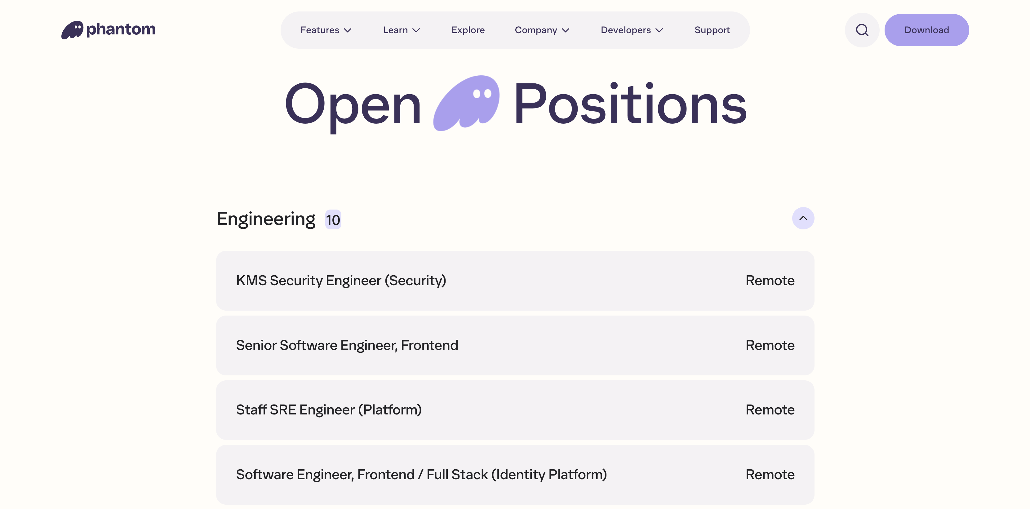
Task: Open KMS Security Engineer (Security) posting
Action: point(341,281)
